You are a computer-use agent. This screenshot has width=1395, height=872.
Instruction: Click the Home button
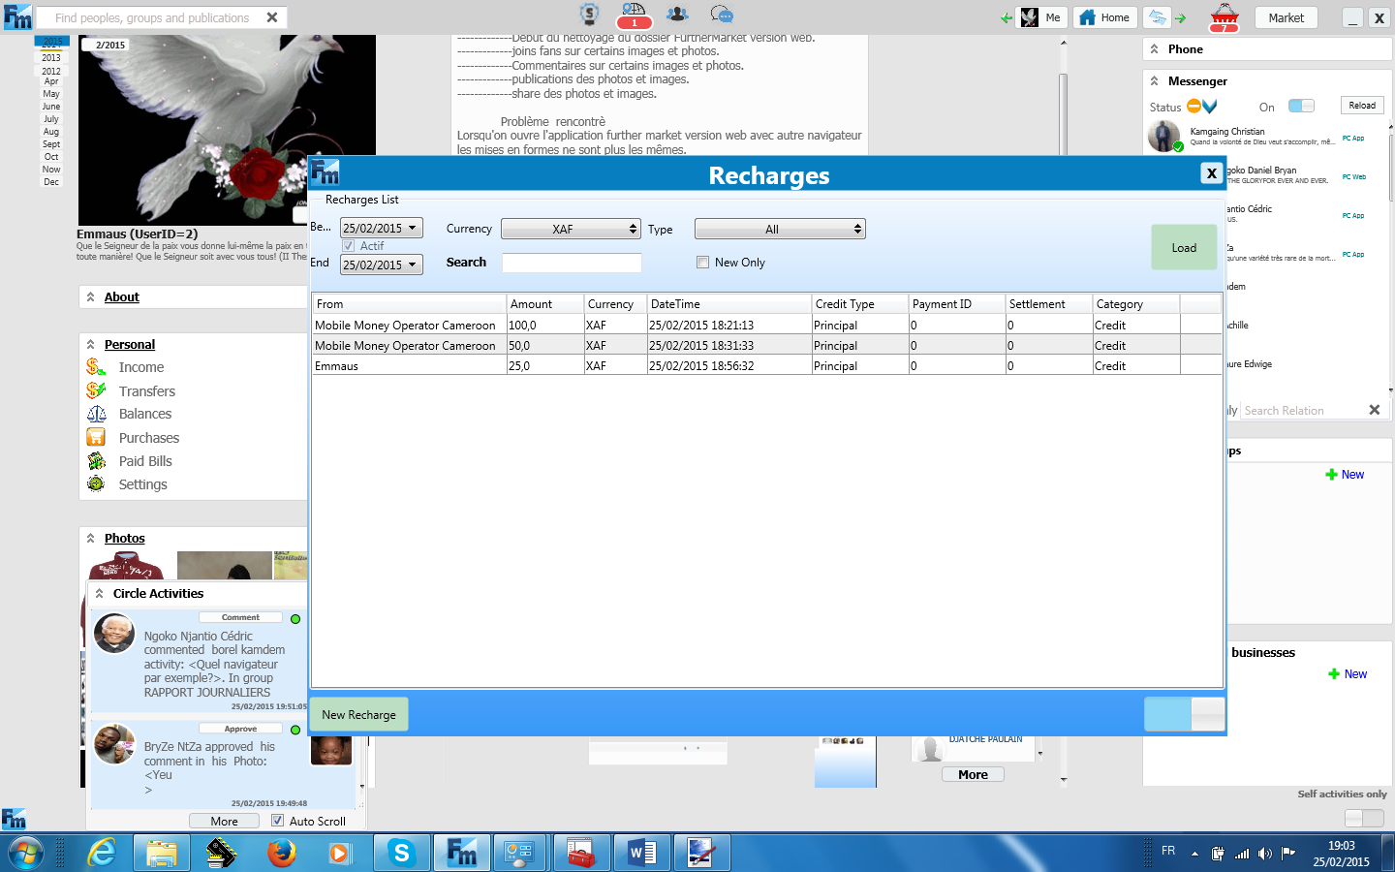[1104, 17]
